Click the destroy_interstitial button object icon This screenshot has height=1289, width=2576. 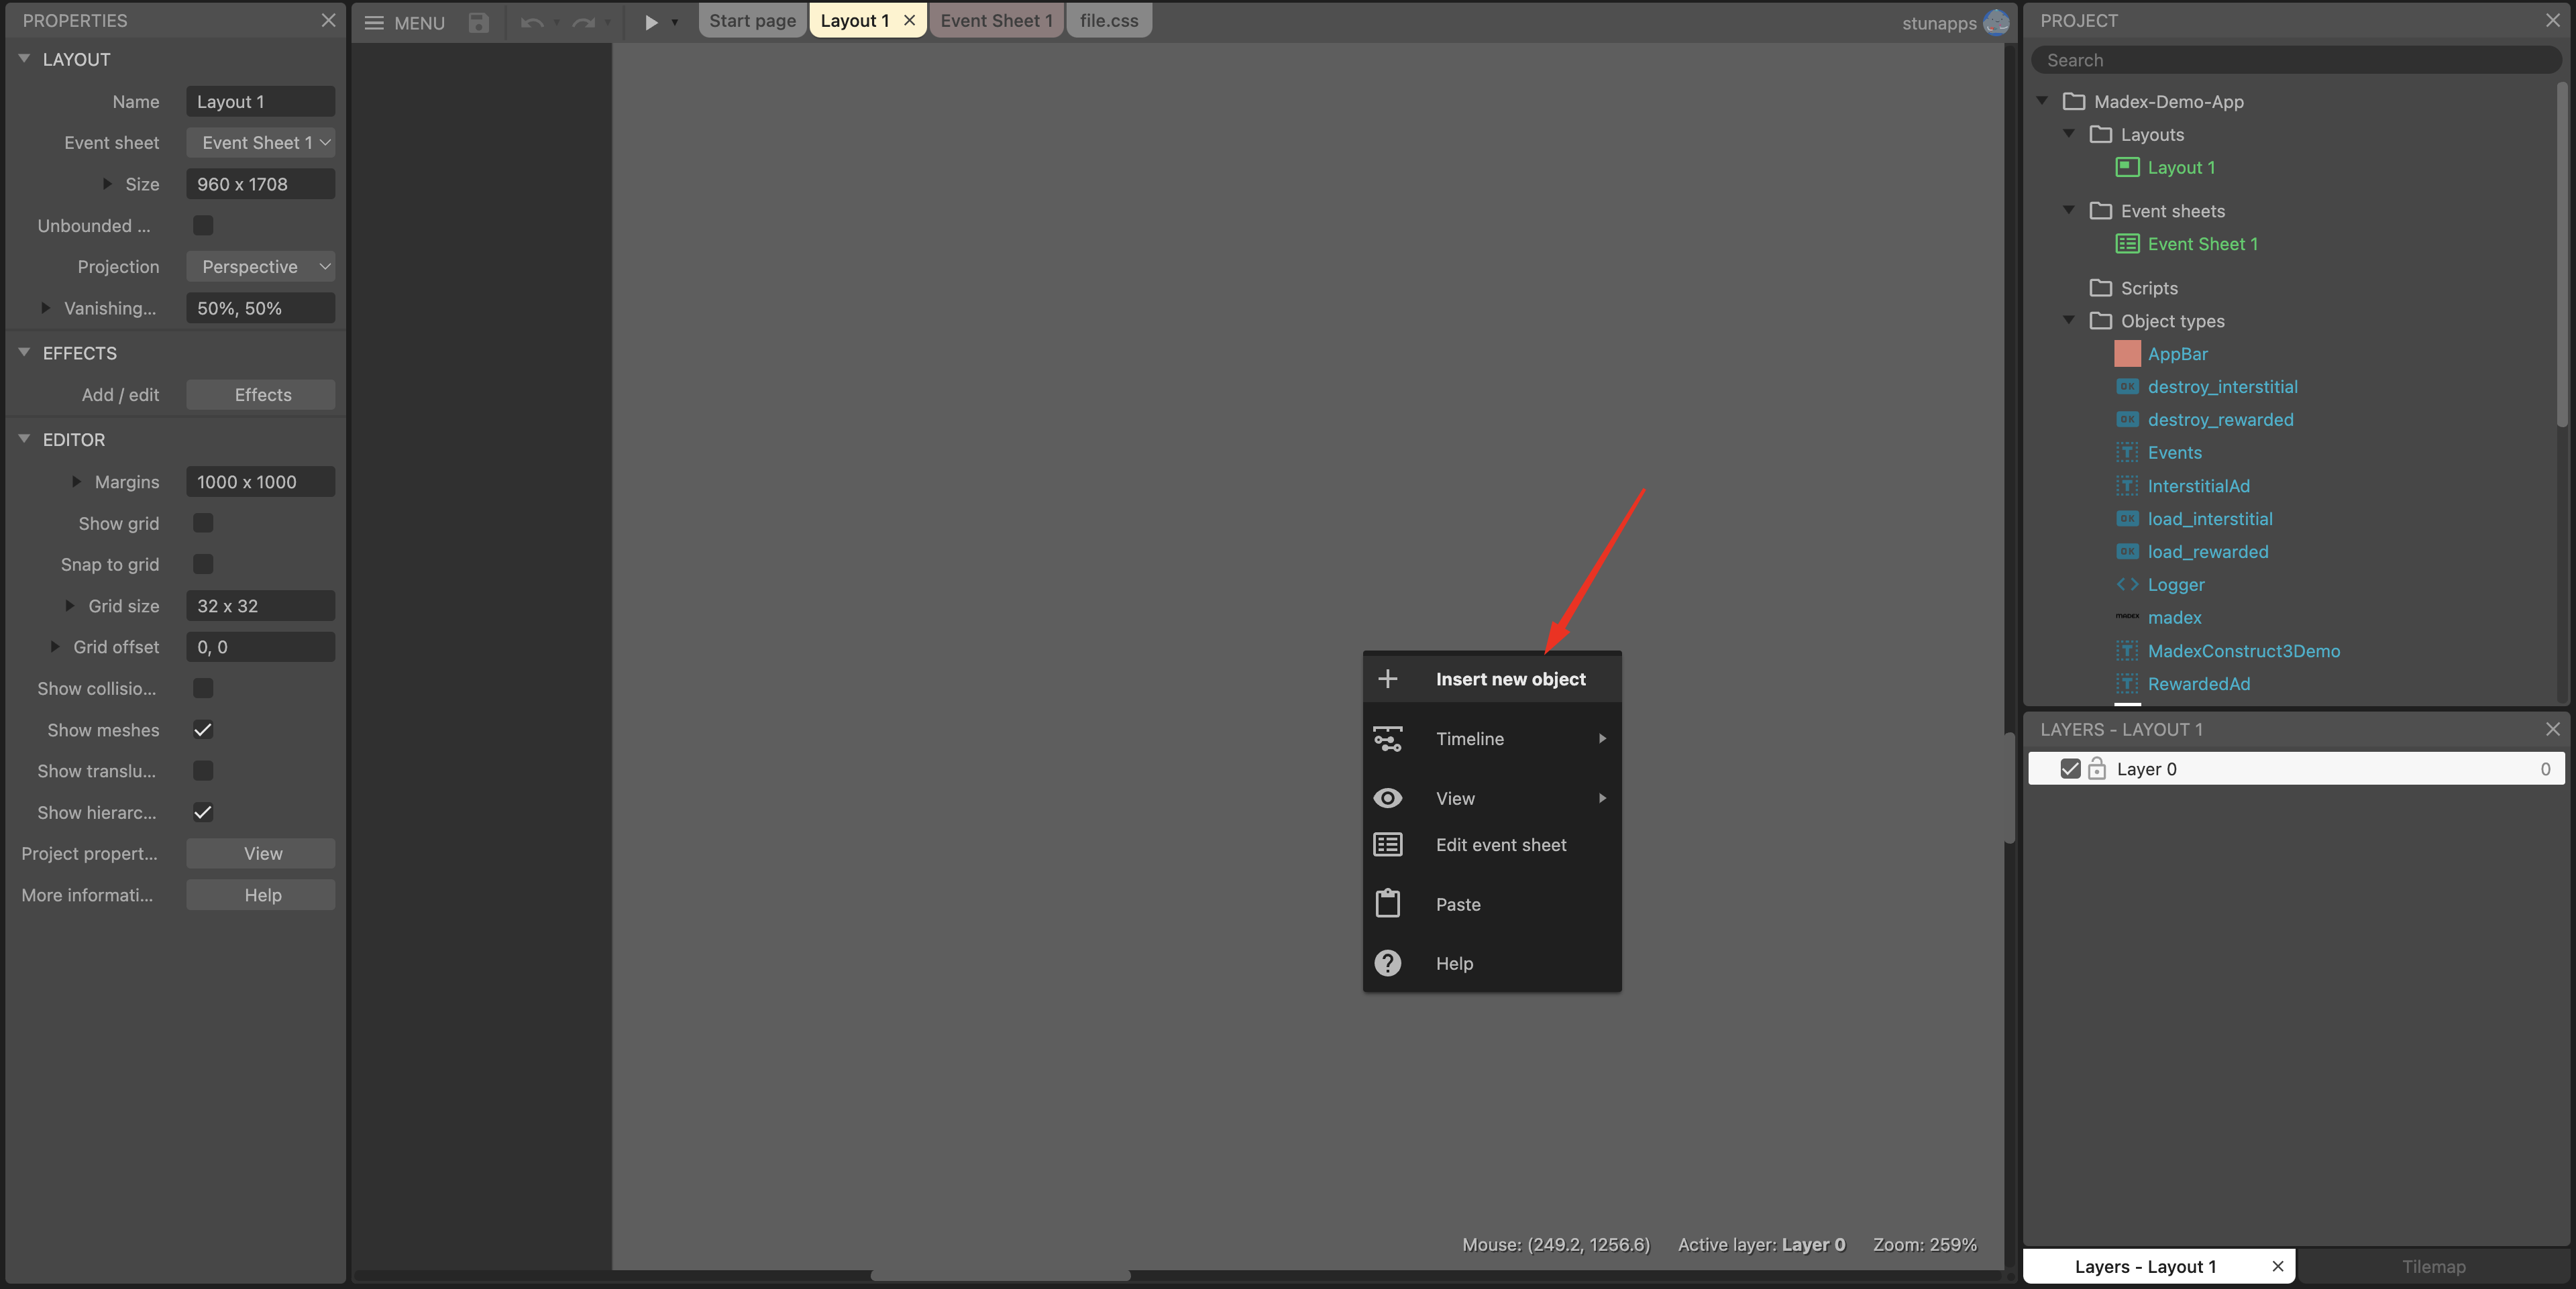click(x=2128, y=387)
